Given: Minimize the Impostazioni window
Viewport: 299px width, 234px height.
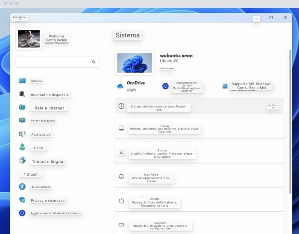Looking at the screenshot, I should point(257,19).
